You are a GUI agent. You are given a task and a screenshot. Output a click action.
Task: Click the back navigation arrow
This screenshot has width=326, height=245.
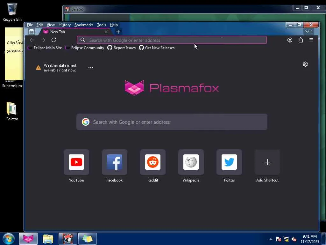pos(32,40)
